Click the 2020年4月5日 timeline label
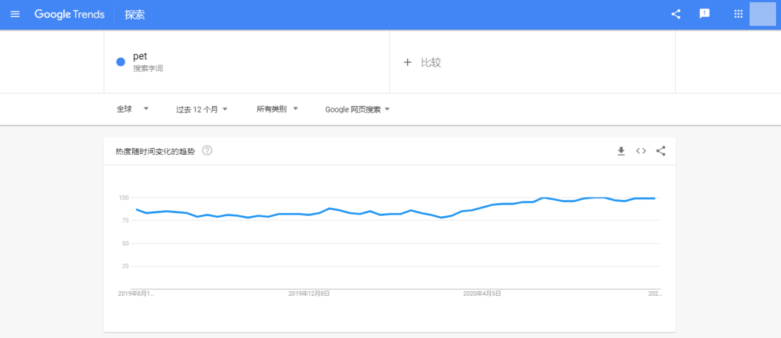781x338 pixels. click(482, 294)
